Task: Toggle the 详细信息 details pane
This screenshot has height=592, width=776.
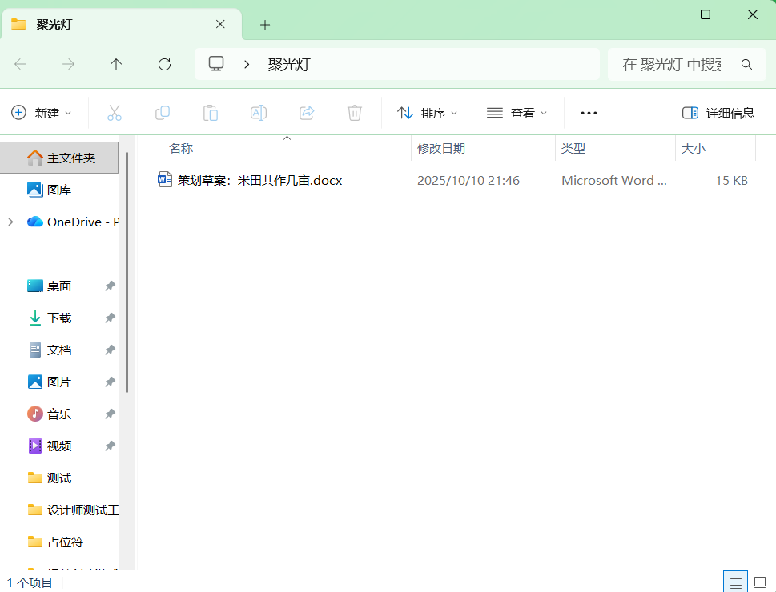Action: pyautogui.click(x=719, y=113)
